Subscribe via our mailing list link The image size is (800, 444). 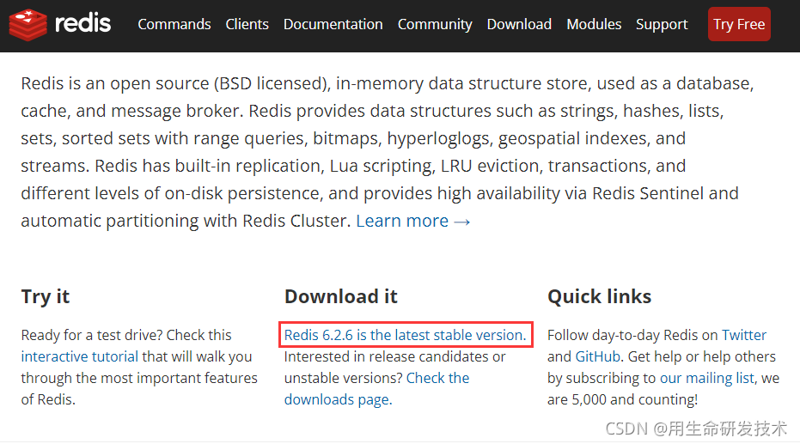pyautogui.click(x=706, y=378)
